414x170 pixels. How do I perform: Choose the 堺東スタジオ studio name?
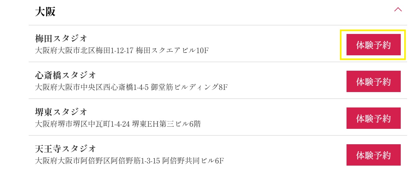coord(61,112)
